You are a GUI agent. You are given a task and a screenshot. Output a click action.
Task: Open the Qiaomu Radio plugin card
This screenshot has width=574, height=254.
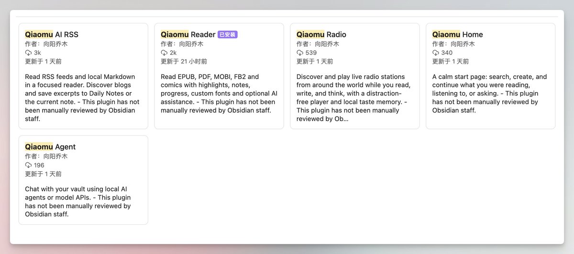pos(355,76)
